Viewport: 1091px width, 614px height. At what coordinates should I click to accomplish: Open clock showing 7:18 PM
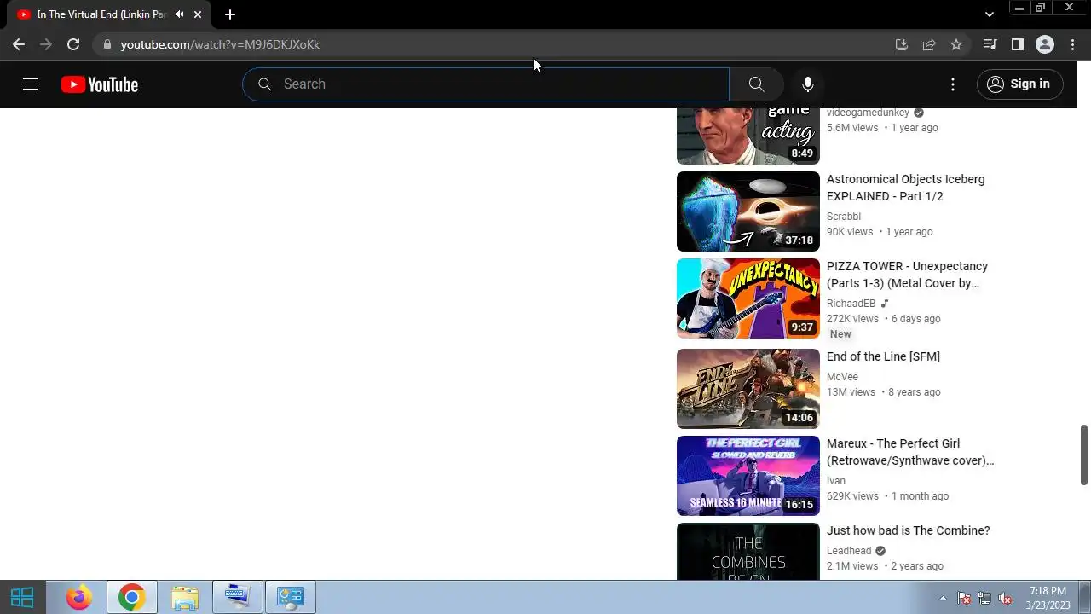pyautogui.click(x=1048, y=598)
